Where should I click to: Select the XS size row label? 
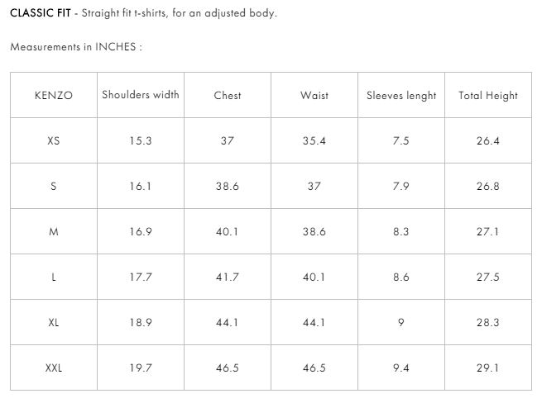[54, 141]
